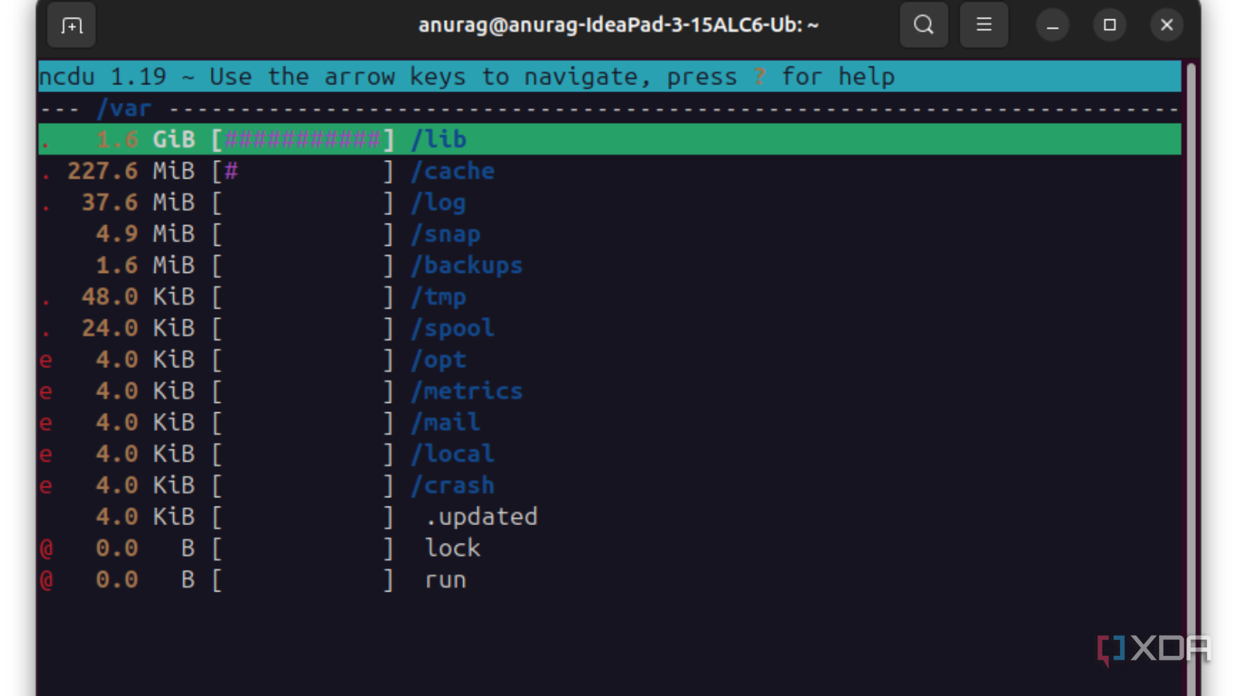Select the /mail directory entry

(445, 422)
